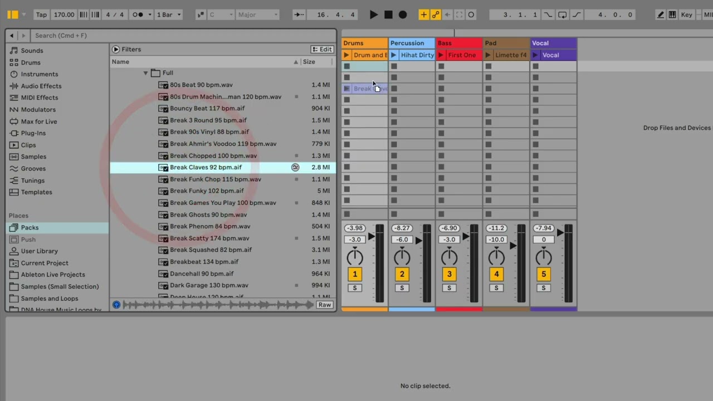The height and width of the screenshot is (401, 713).
Task: Select User Library place
Action: (x=39, y=251)
